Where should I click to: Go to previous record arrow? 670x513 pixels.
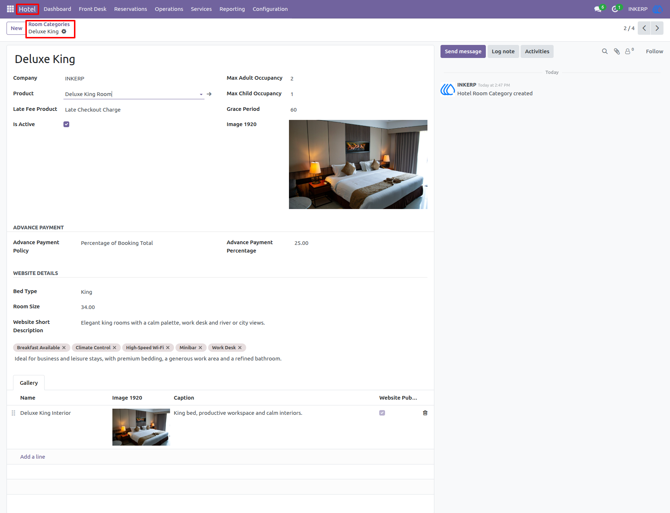point(644,28)
